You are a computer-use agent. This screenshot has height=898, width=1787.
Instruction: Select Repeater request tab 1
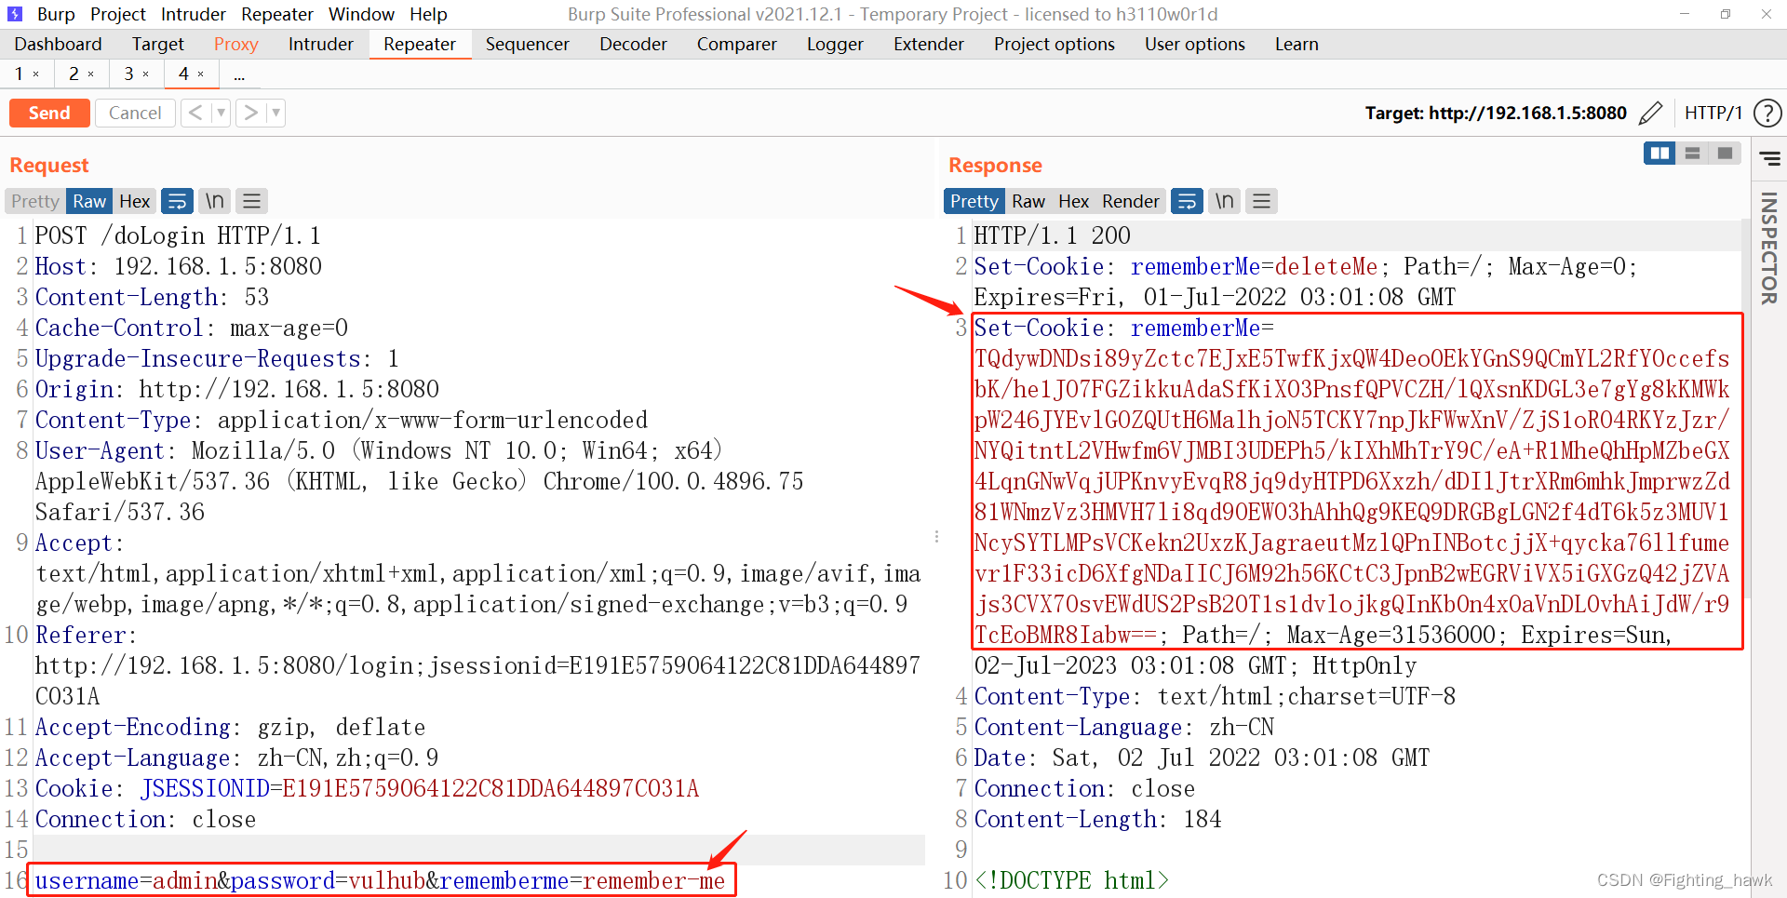pos(19,74)
